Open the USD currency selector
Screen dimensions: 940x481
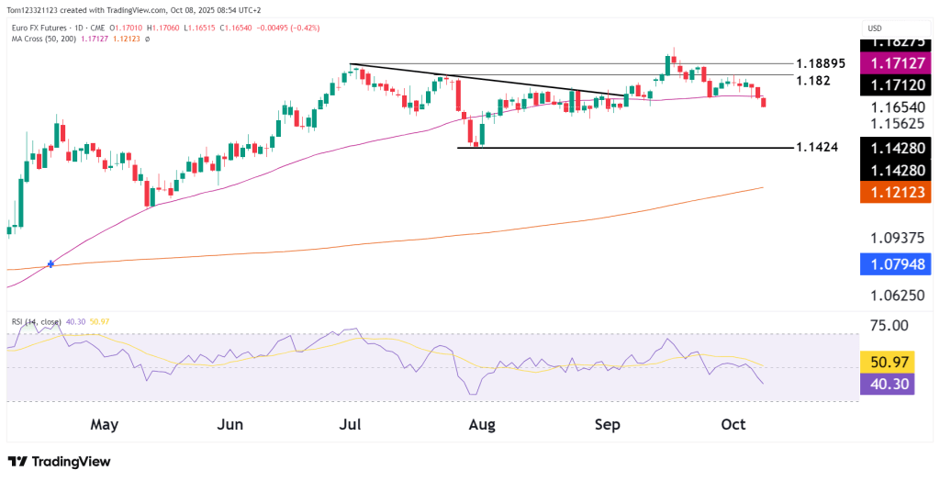tap(875, 28)
